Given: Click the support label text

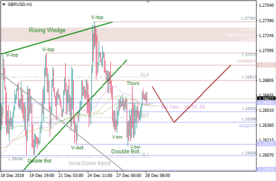Looking at the screenshot, I should coord(247,125).
